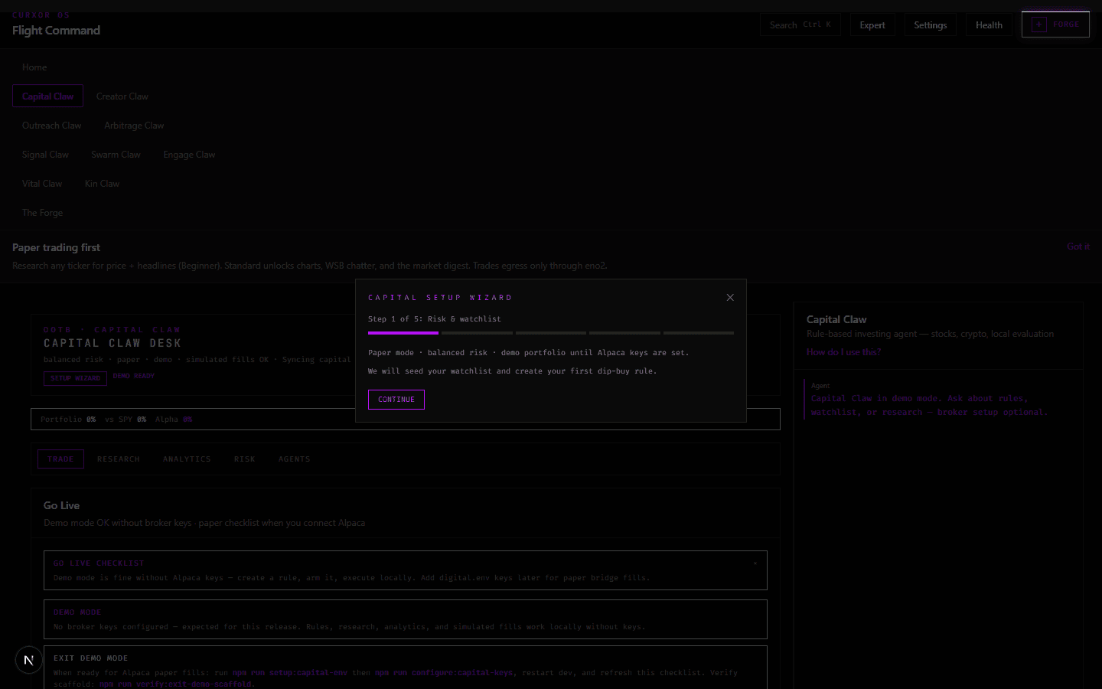
Task: Click the 'DEMO READY' status label
Action: [133, 376]
